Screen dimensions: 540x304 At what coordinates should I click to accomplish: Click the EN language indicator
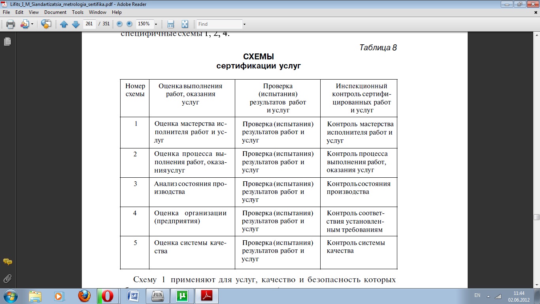[477, 296]
